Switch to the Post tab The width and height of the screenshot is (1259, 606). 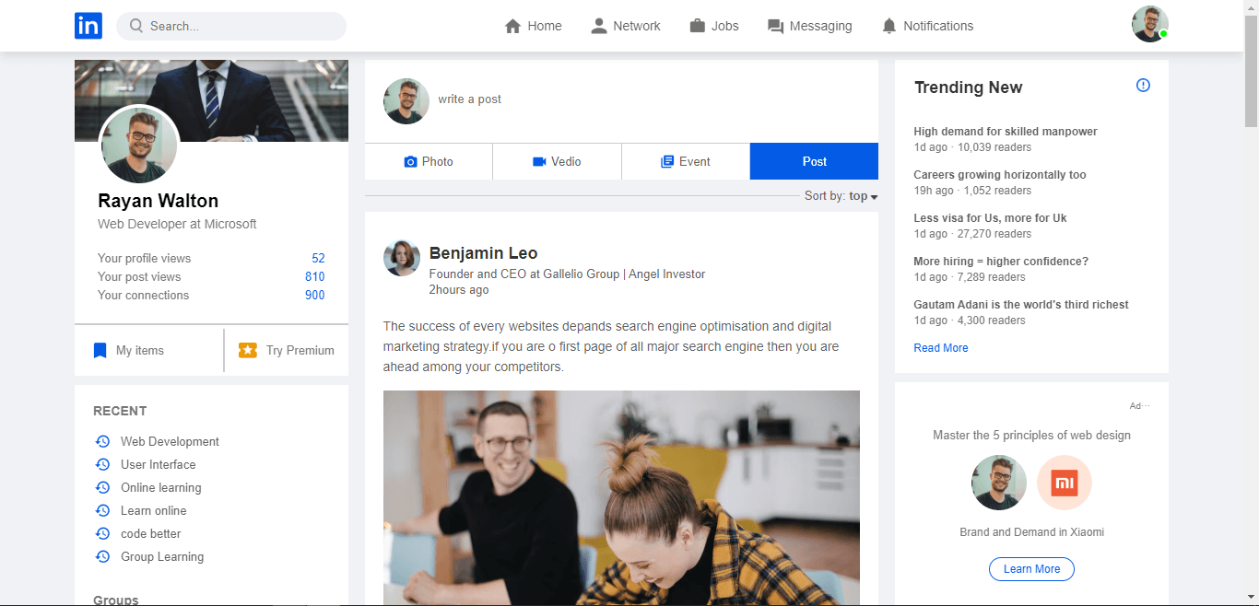point(814,161)
